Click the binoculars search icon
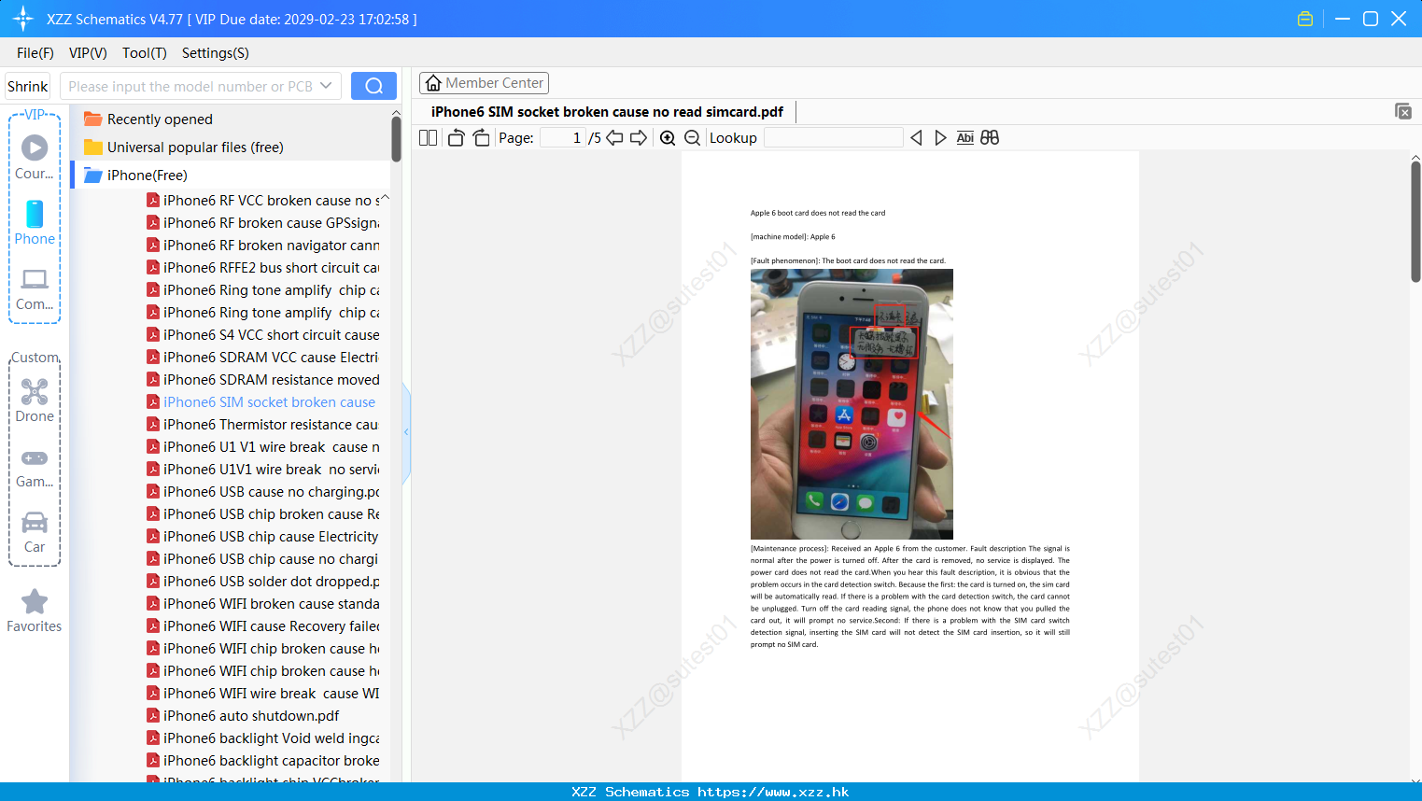 [990, 138]
